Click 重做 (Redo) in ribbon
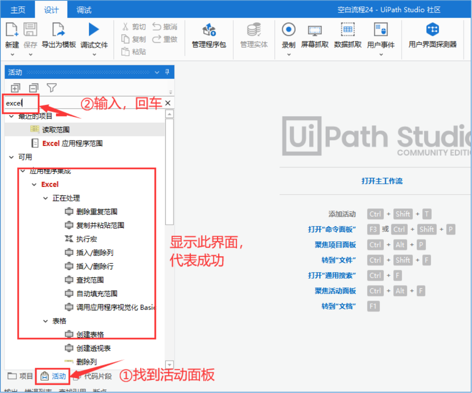This screenshot has height=393, width=472. [165, 39]
